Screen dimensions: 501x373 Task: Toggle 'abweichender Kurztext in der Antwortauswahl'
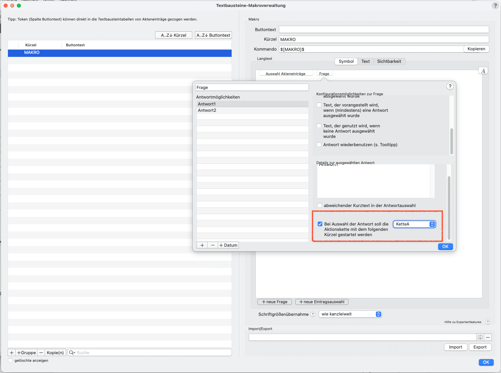pyautogui.click(x=320, y=205)
